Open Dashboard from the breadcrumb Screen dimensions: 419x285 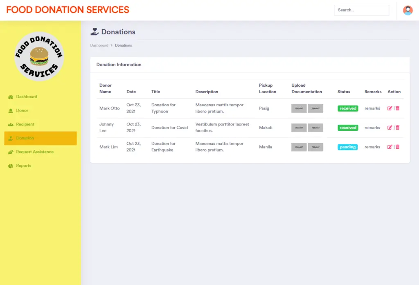[x=99, y=45]
